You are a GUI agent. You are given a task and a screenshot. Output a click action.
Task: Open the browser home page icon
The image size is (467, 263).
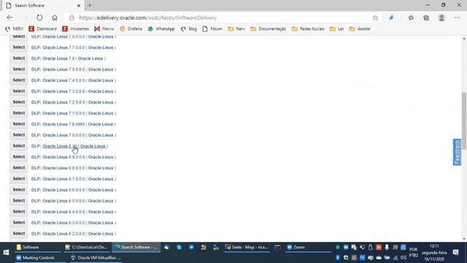tap(55, 18)
